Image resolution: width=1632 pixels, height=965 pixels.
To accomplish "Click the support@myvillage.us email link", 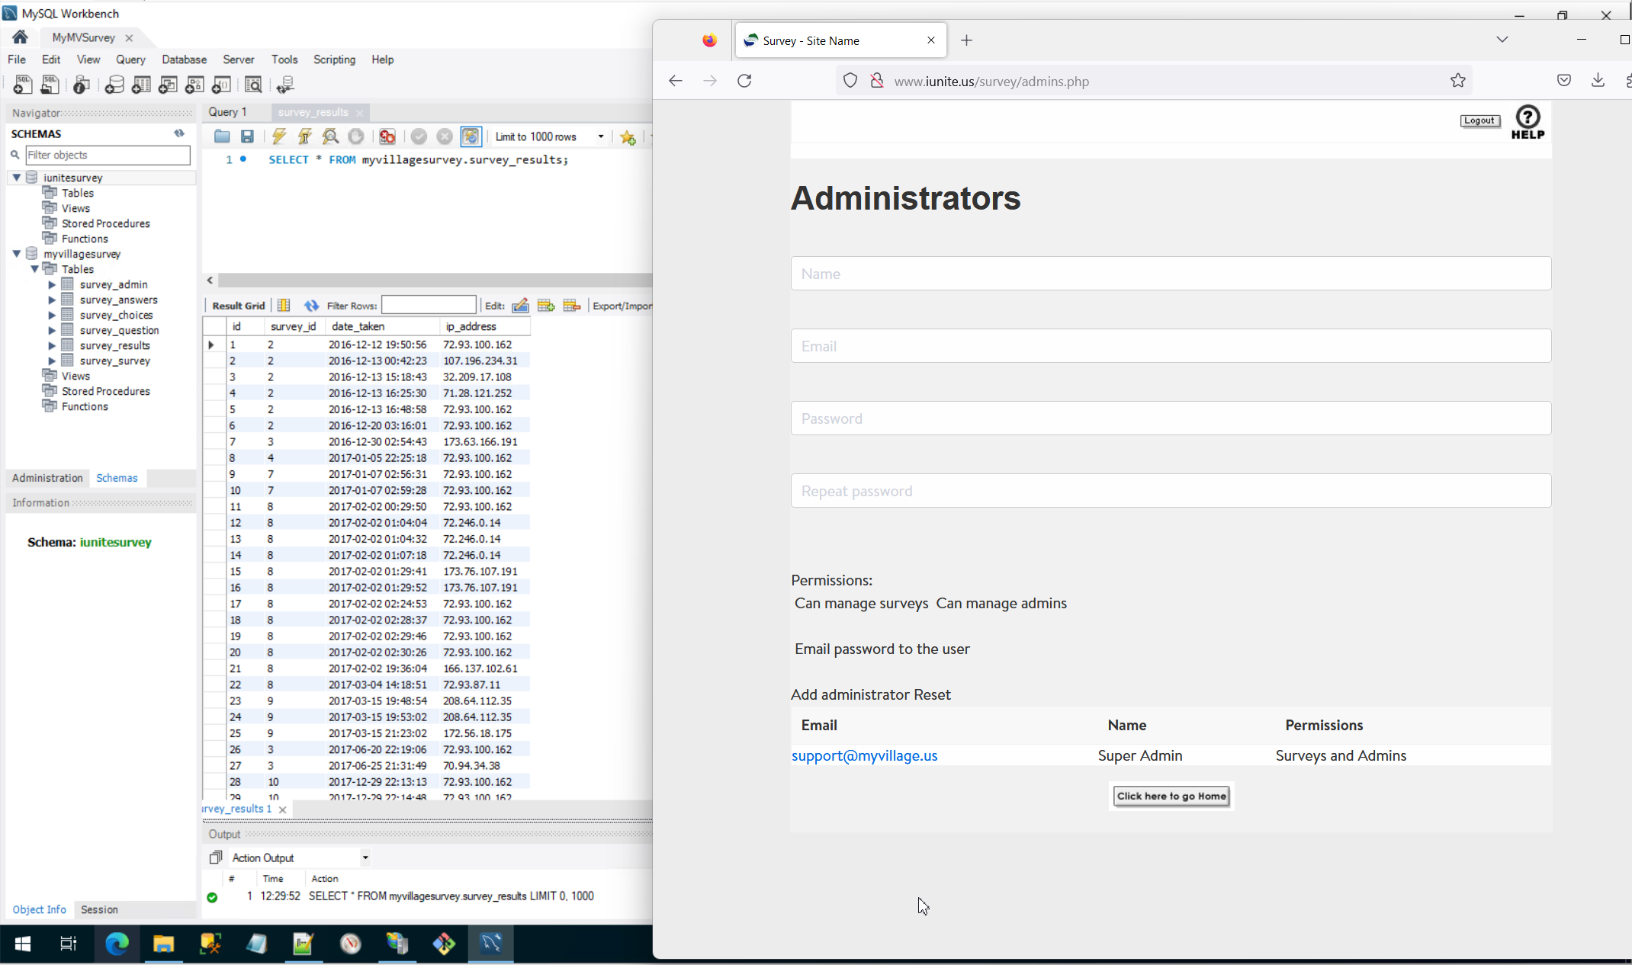I will coord(864,755).
